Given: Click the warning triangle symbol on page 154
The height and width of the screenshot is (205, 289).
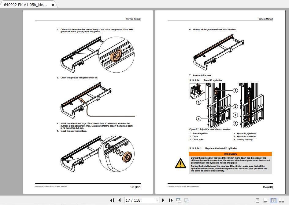Looking at the screenshot, I should coord(180,163).
